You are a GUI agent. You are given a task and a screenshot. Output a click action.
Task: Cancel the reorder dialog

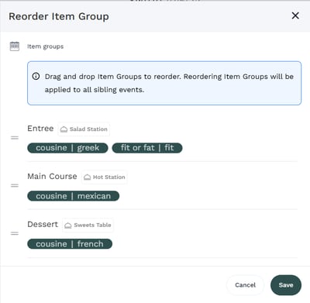[x=245, y=285]
